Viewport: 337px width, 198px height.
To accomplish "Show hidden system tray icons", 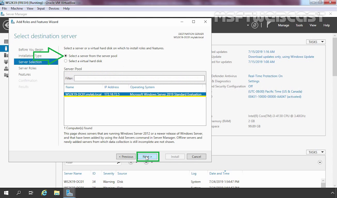I will [x=332, y=193].
